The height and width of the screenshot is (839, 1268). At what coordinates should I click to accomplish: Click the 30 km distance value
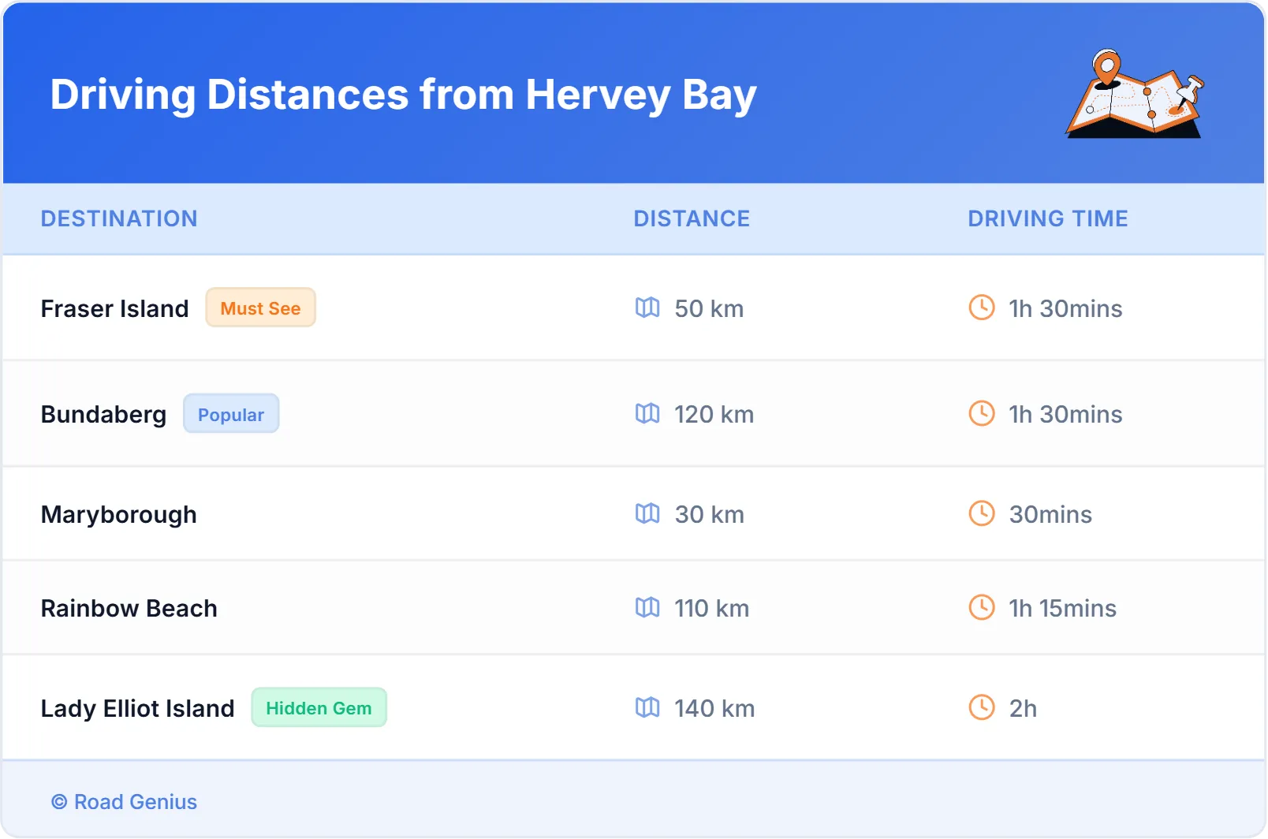(x=710, y=514)
